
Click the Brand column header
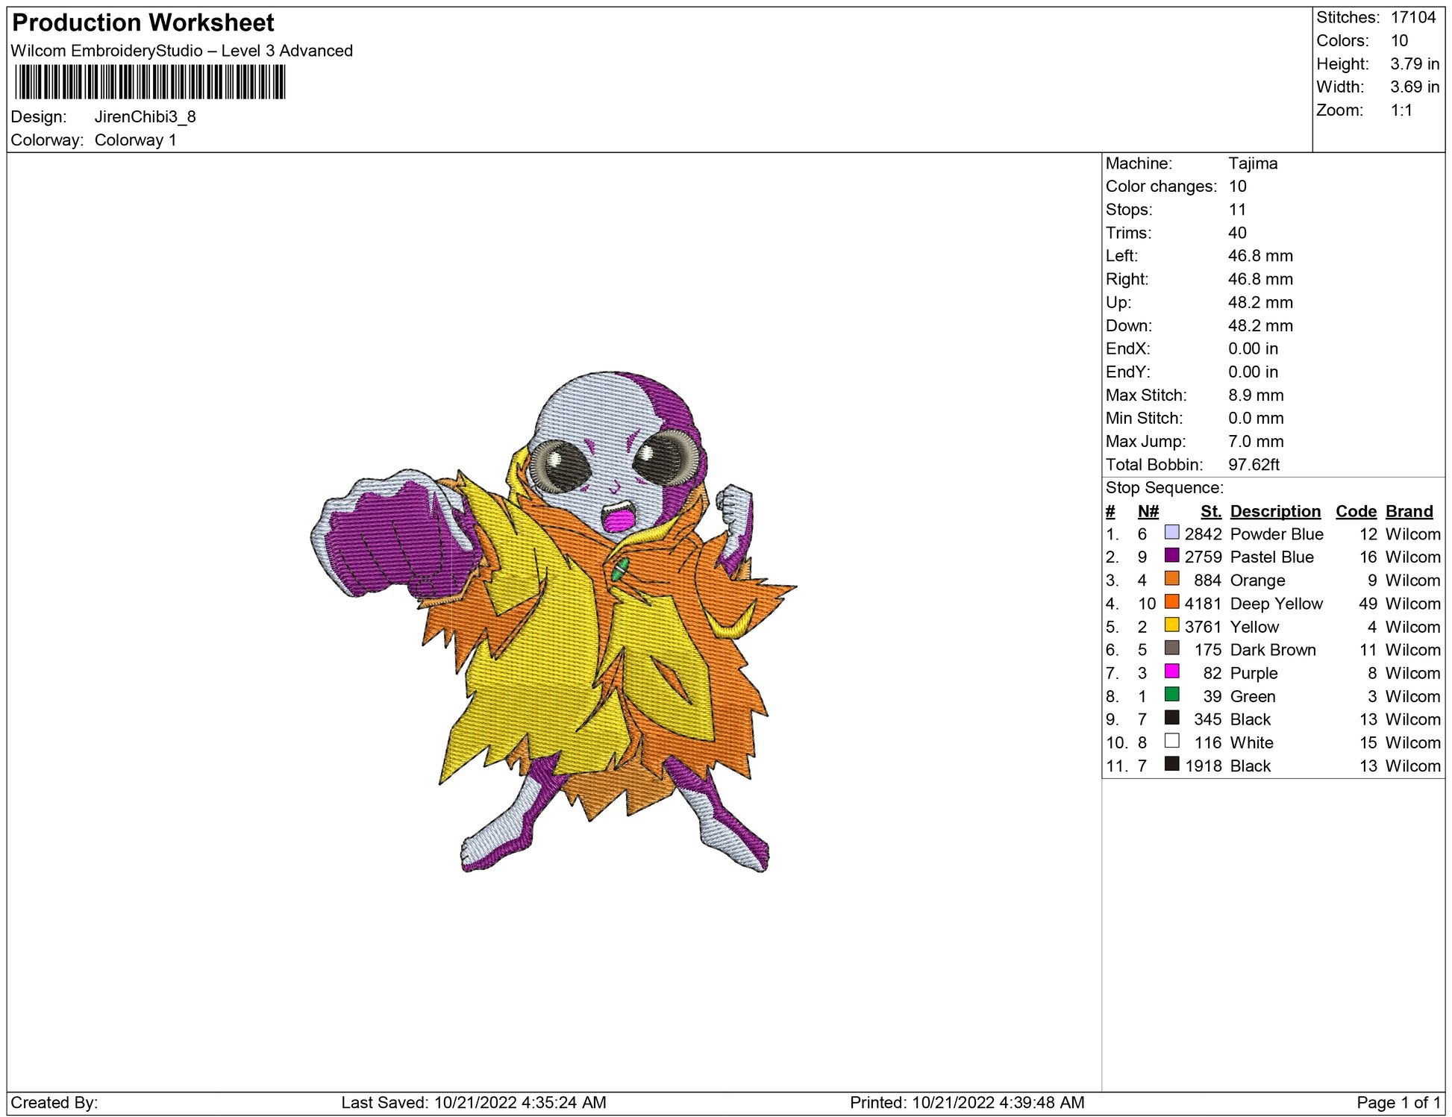(x=1409, y=511)
